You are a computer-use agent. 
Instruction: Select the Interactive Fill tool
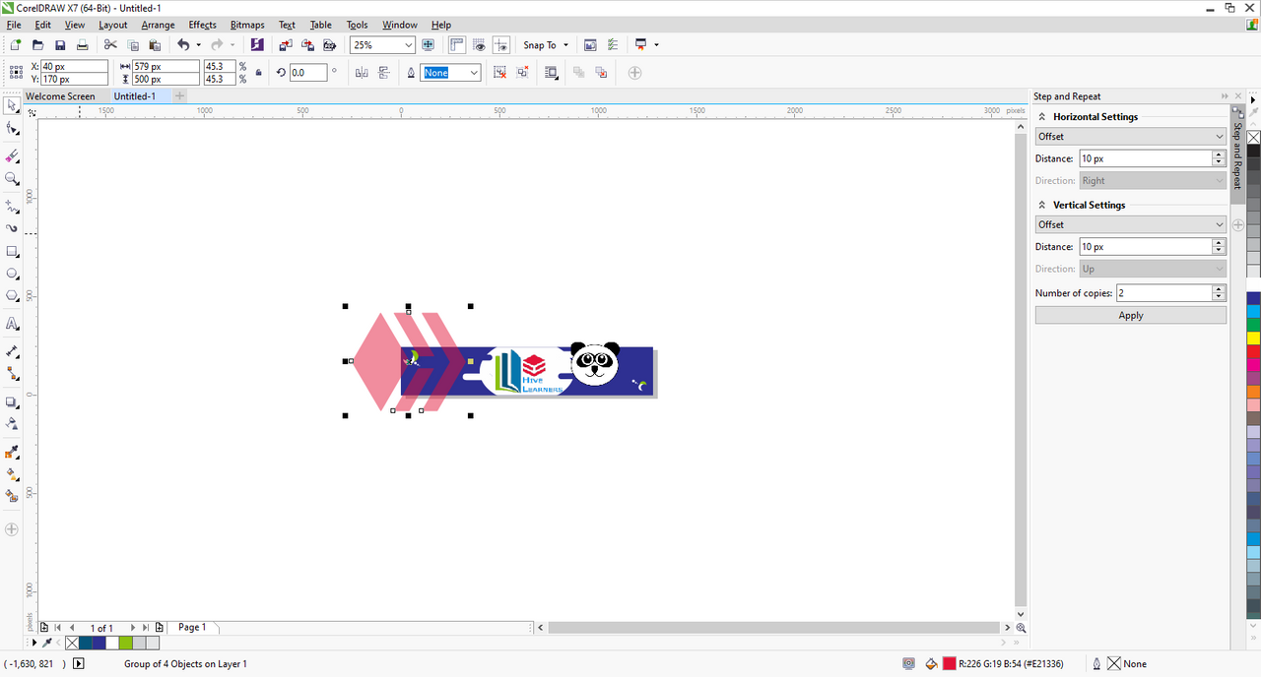click(x=12, y=474)
